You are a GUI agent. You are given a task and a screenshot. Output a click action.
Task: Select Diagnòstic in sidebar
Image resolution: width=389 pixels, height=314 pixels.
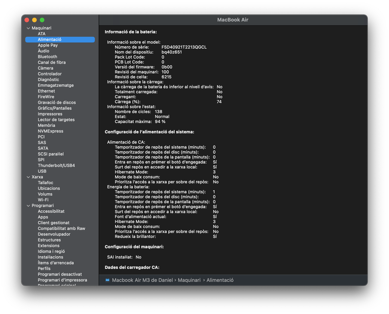click(x=48, y=80)
